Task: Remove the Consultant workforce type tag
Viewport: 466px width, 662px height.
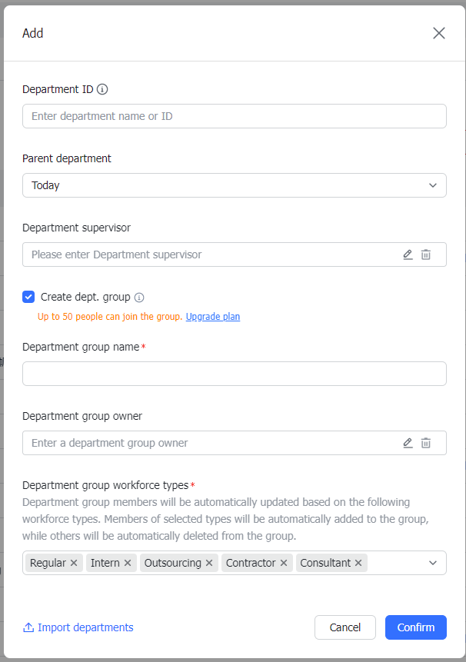Action: 358,562
